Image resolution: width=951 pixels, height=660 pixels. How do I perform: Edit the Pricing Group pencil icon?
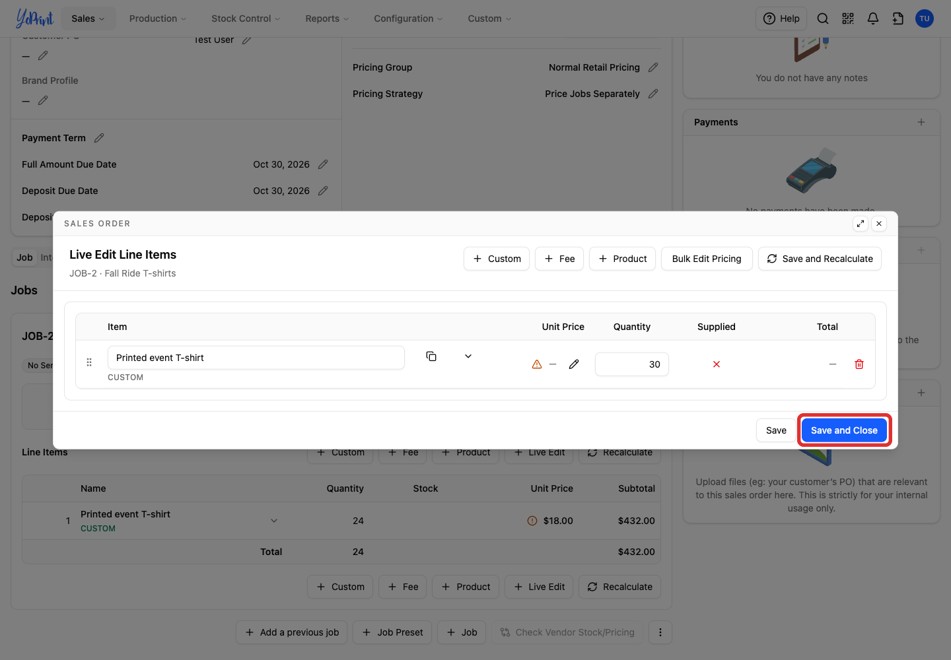coord(653,67)
